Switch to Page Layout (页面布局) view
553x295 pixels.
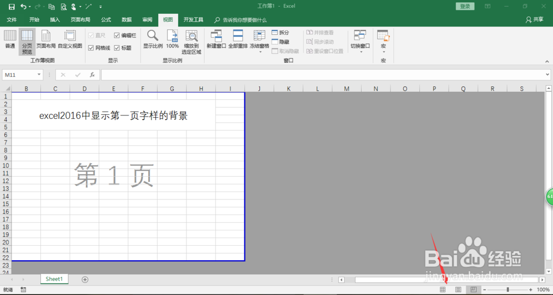click(x=46, y=39)
